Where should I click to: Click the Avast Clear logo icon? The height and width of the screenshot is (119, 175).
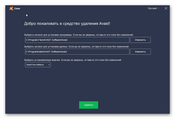[x=11, y=9]
